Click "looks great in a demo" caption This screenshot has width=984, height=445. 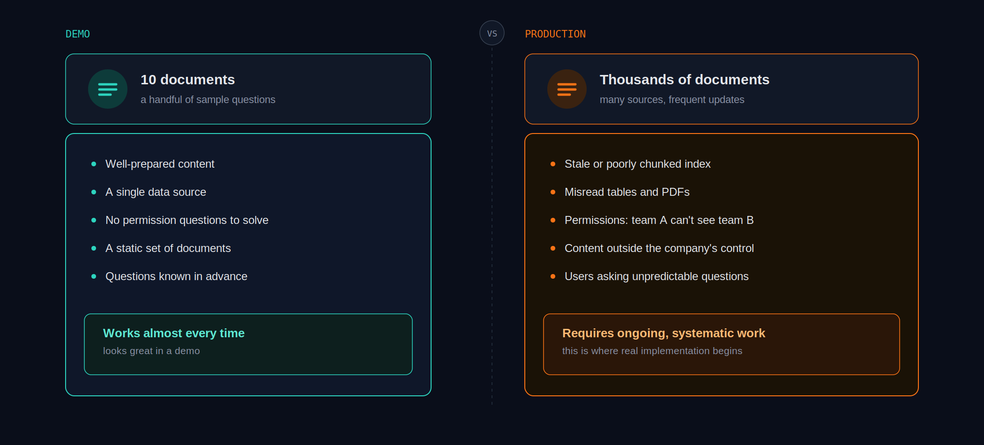tap(151, 351)
